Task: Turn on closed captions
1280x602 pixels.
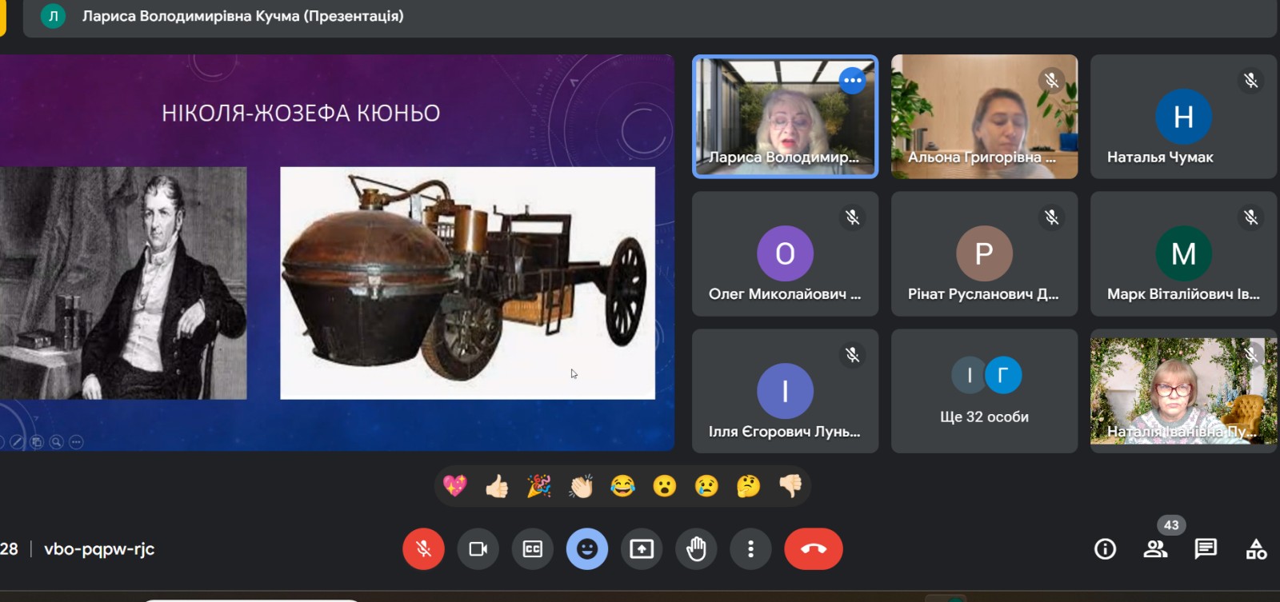Action: click(533, 549)
